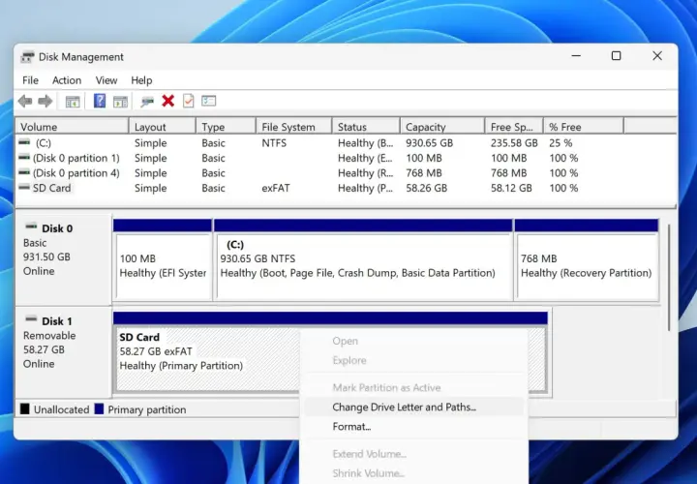Screen dimensions: 697x484
Task: Toggle the action pane toolbar icon
Action: 120,102
